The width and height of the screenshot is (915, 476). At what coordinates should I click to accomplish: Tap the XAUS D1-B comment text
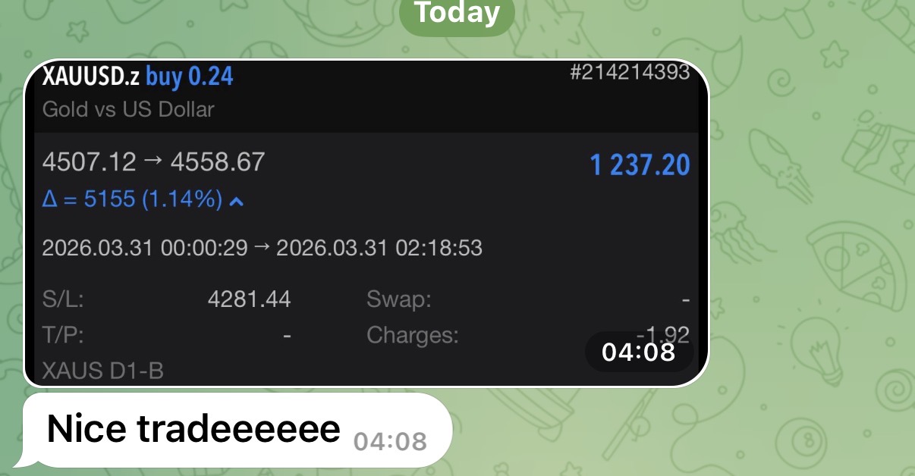click(103, 371)
